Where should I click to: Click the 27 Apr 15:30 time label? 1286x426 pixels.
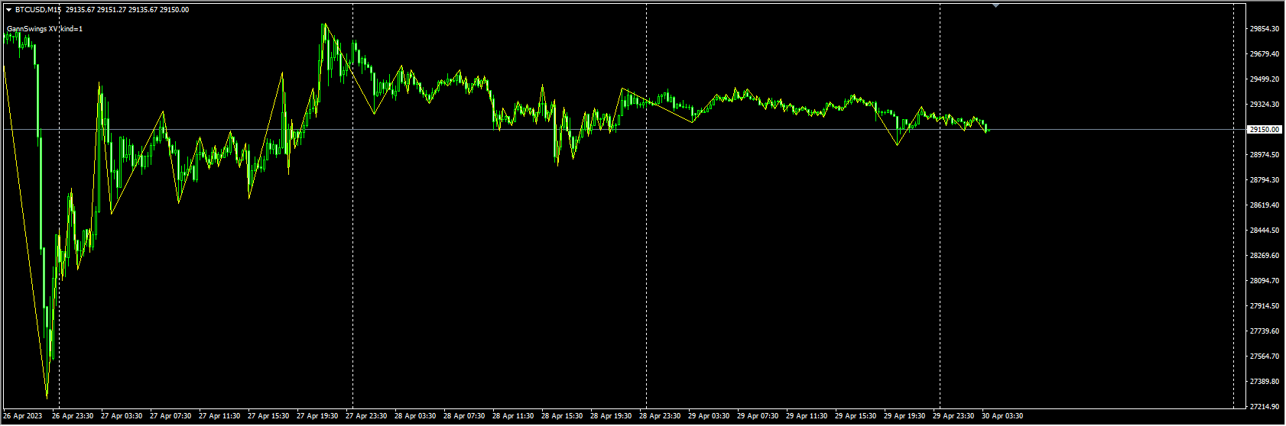(x=268, y=416)
